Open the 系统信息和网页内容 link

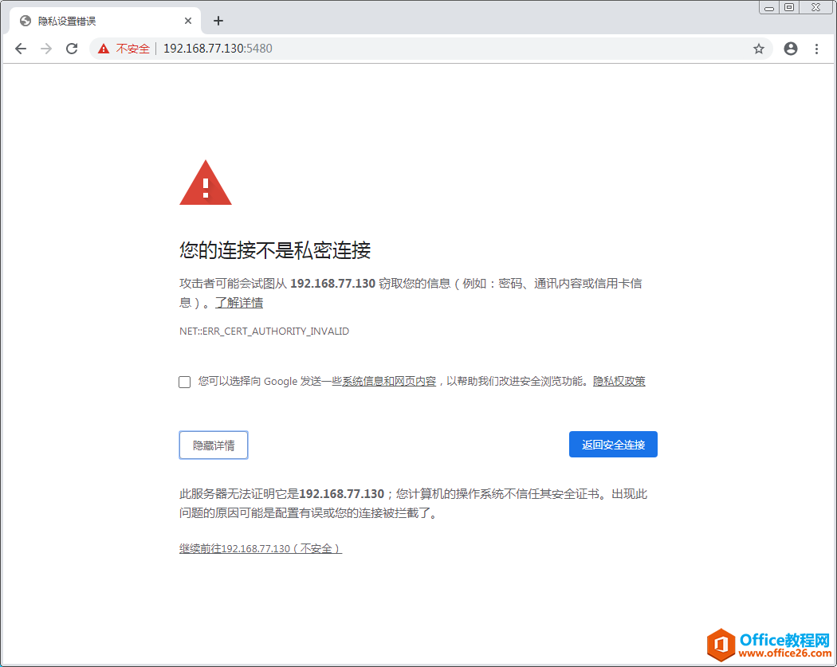389,381
